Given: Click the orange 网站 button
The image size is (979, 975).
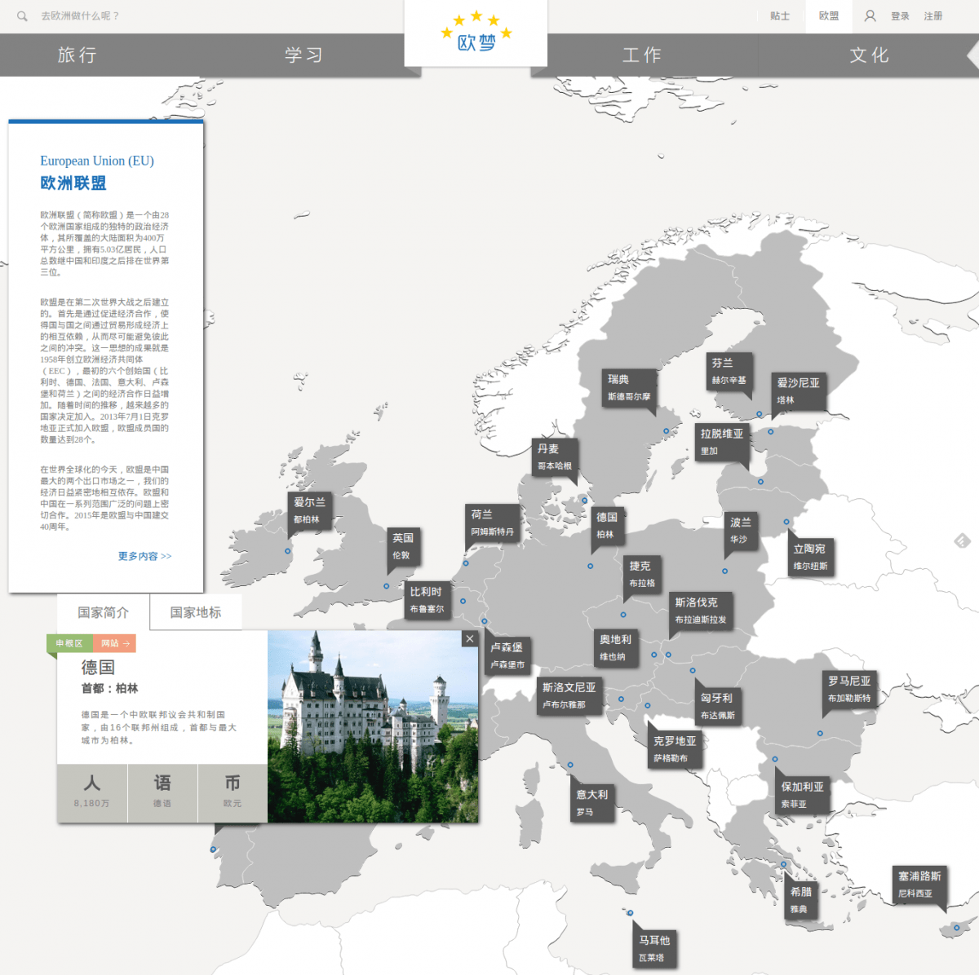Looking at the screenshot, I should [114, 643].
